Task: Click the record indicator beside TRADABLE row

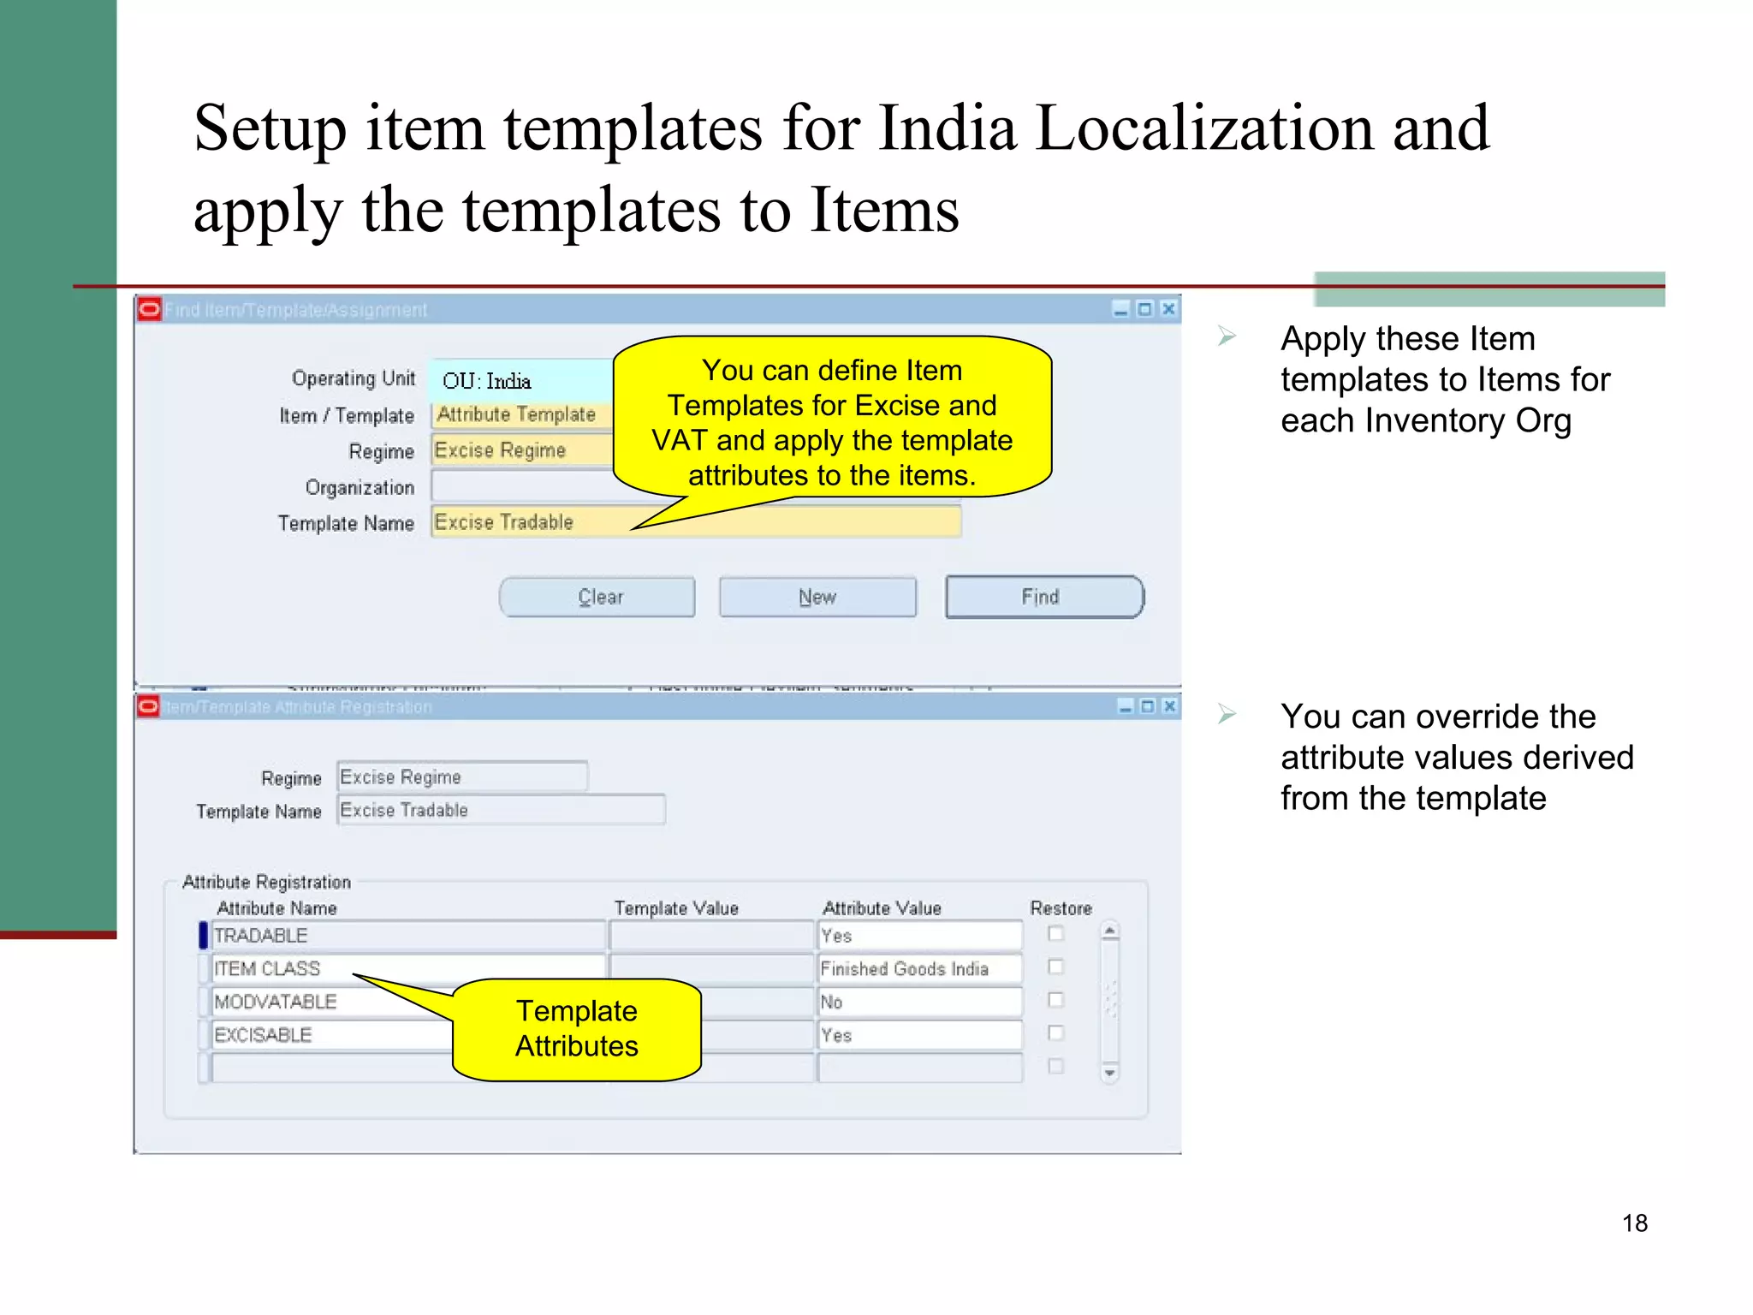Action: tap(204, 936)
